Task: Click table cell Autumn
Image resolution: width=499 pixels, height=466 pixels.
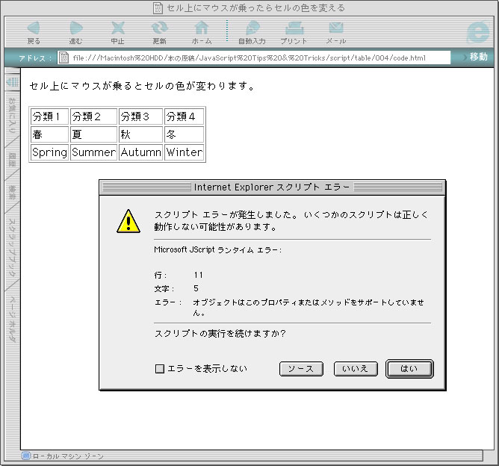Action: [140, 152]
